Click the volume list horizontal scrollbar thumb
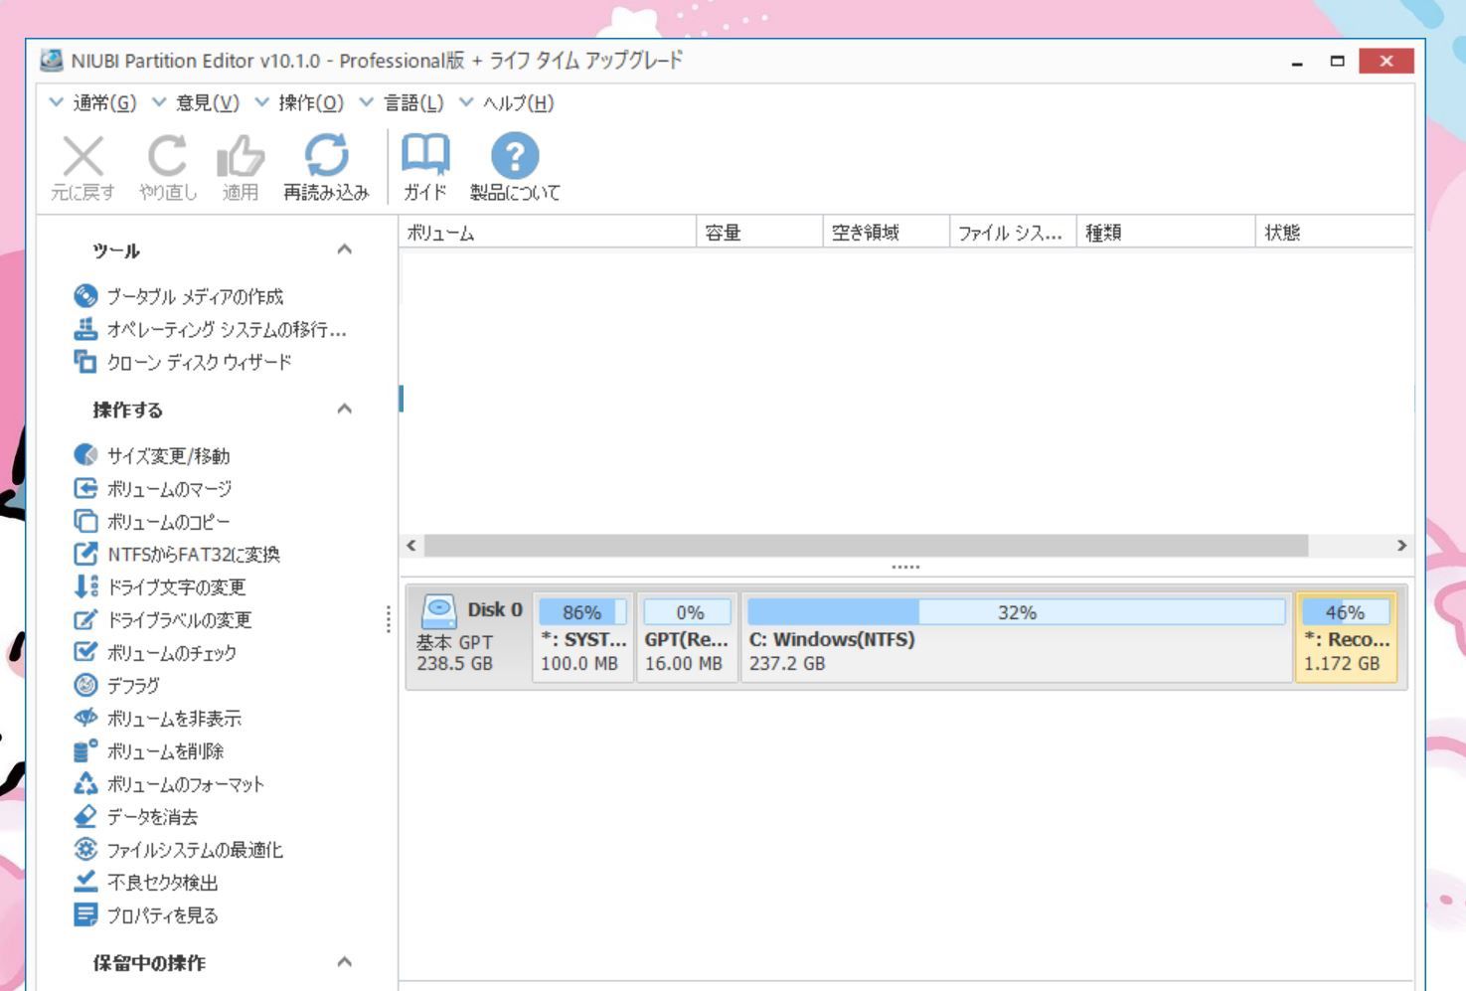 tap(866, 545)
